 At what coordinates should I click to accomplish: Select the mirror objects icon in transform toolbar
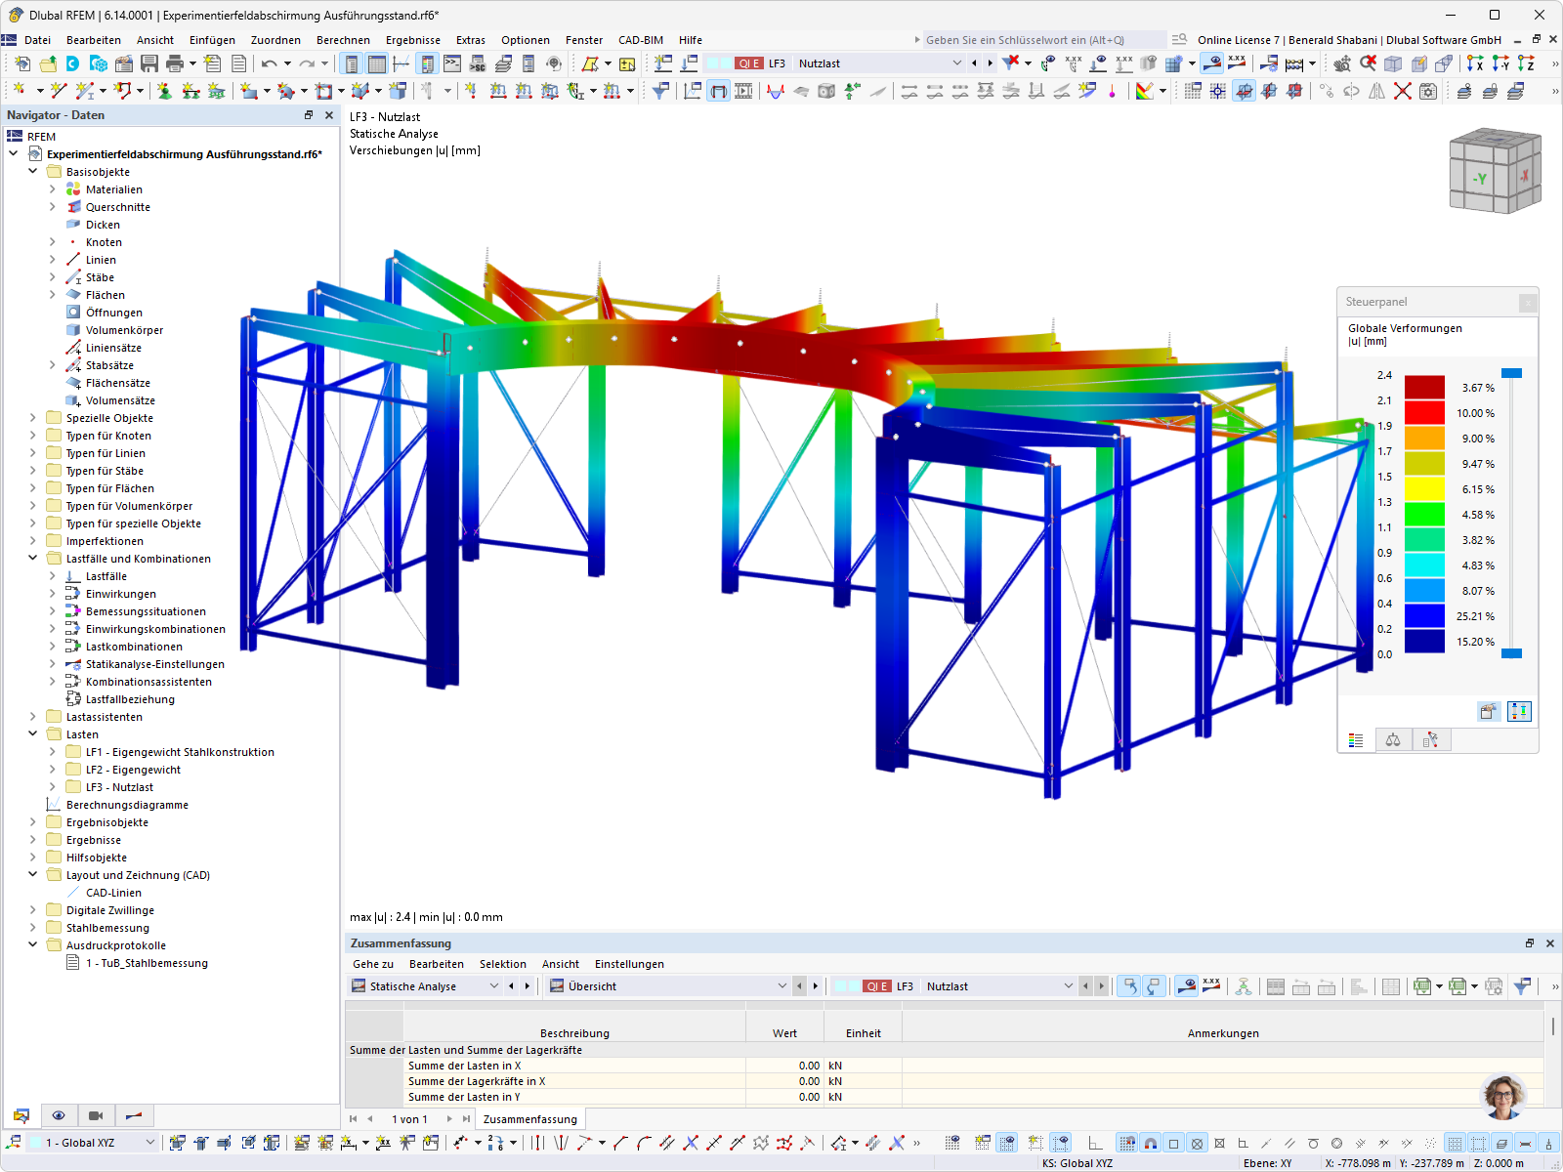click(1374, 91)
